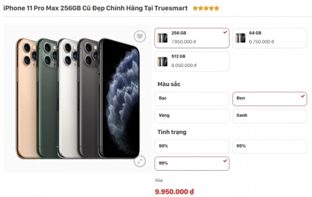Deselect the 99% condition option
The width and height of the screenshot is (312, 197).
tap(192, 164)
